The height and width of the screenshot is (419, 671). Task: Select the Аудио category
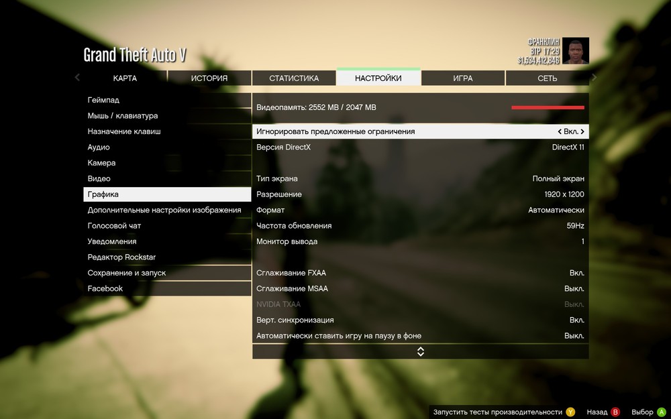pos(167,147)
